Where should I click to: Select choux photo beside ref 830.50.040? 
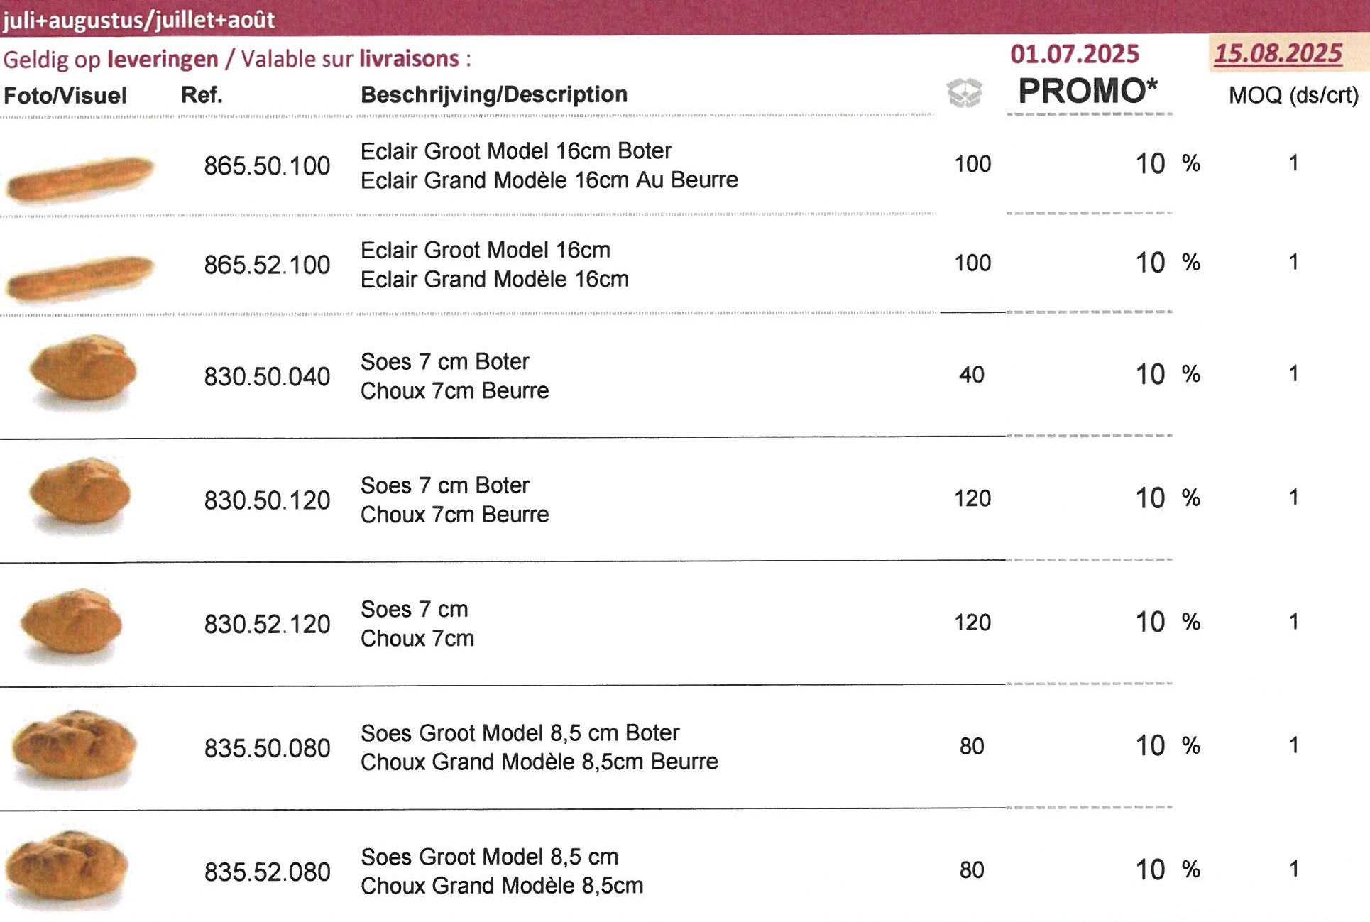pyautogui.click(x=83, y=371)
